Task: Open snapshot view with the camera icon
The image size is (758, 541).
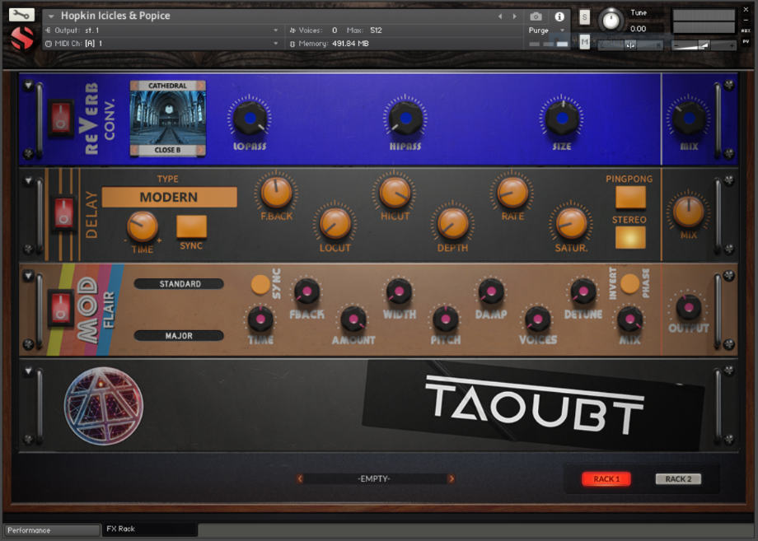Action: point(535,16)
